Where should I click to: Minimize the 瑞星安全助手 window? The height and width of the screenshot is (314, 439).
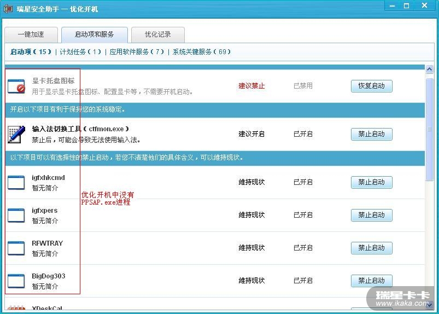pyautogui.click(x=392, y=6)
